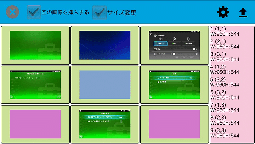This screenshot has height=144, width=255.
Task: Select the PlayStation Mobile screenshot thumbnail
Action: tap(35, 85)
